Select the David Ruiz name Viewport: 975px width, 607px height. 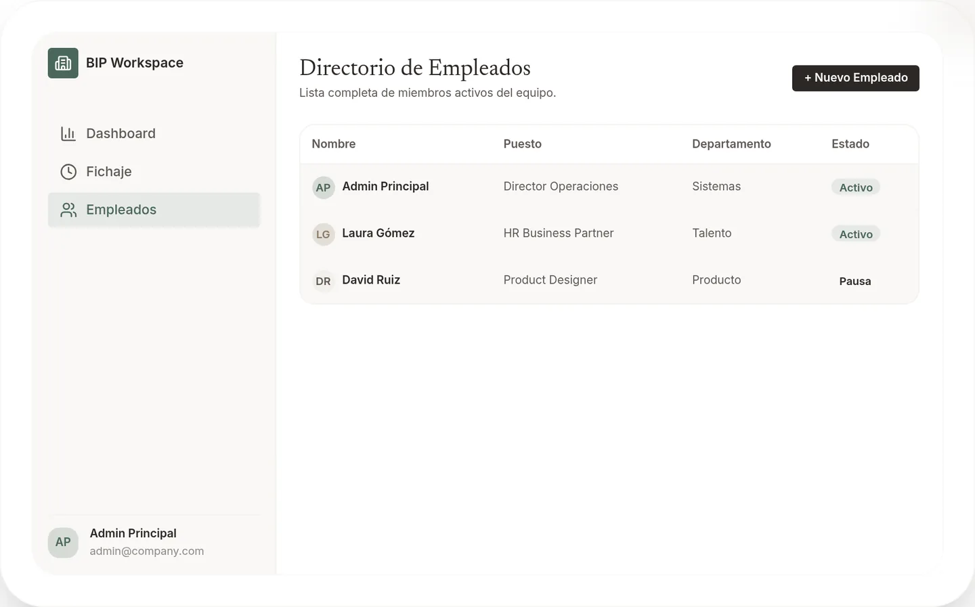(371, 279)
